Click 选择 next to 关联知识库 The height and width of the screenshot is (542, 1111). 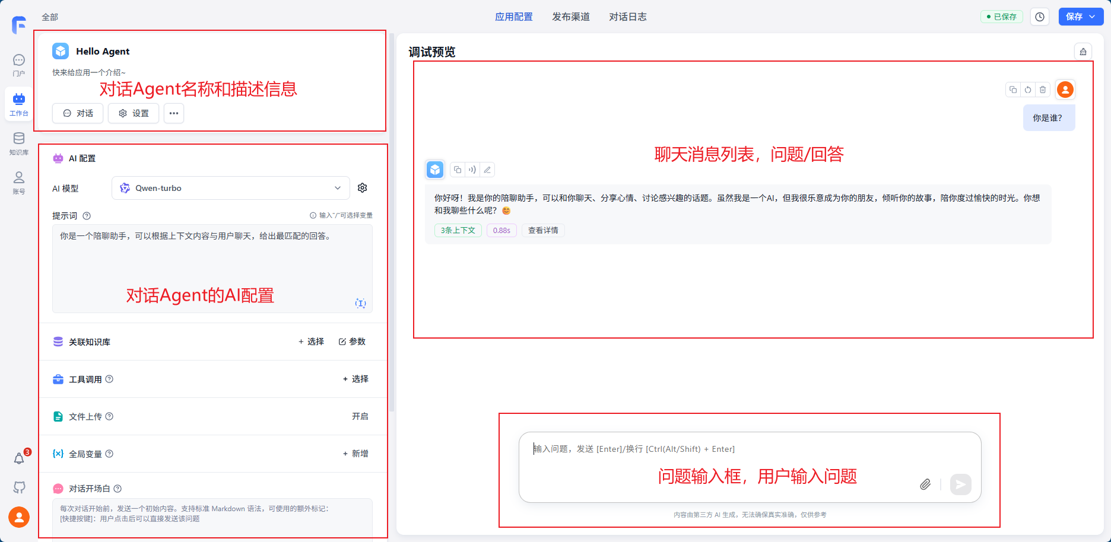coord(311,342)
